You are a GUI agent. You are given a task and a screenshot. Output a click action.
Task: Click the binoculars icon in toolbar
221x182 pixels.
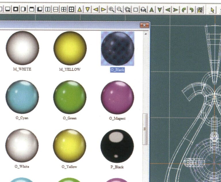coord(143,10)
